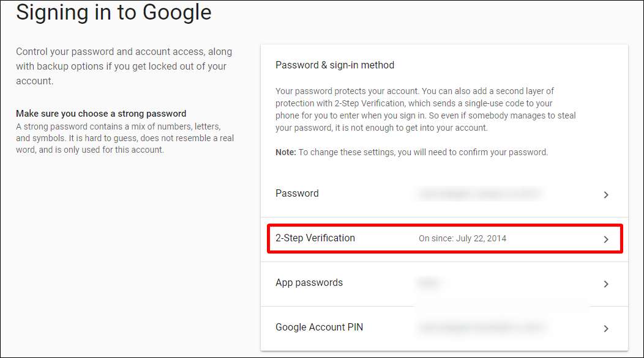Open App passwords via its chevron
The height and width of the screenshot is (358, 644).
[x=605, y=284]
